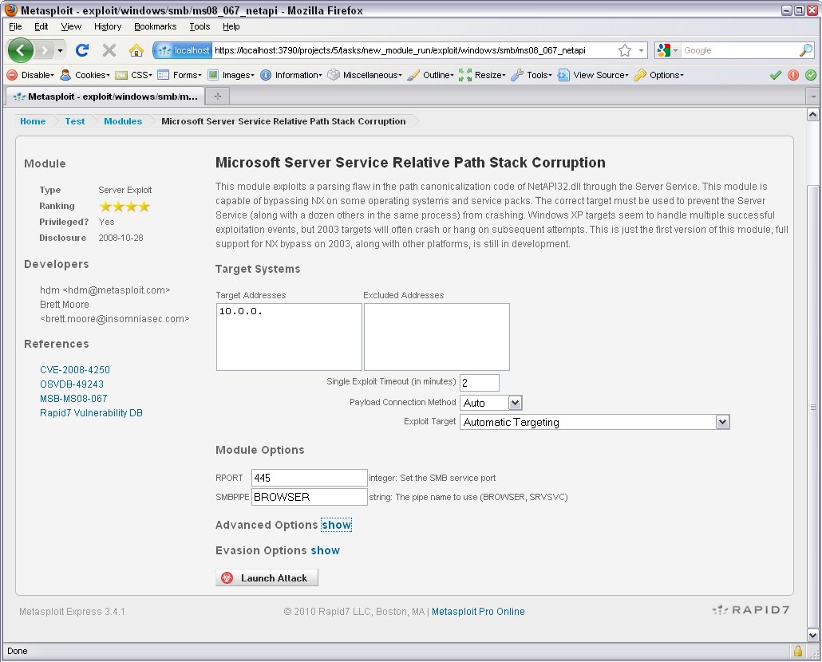Image resolution: width=822 pixels, height=662 pixels.
Task: Open Metasploit Pro Online link
Action: point(478,611)
